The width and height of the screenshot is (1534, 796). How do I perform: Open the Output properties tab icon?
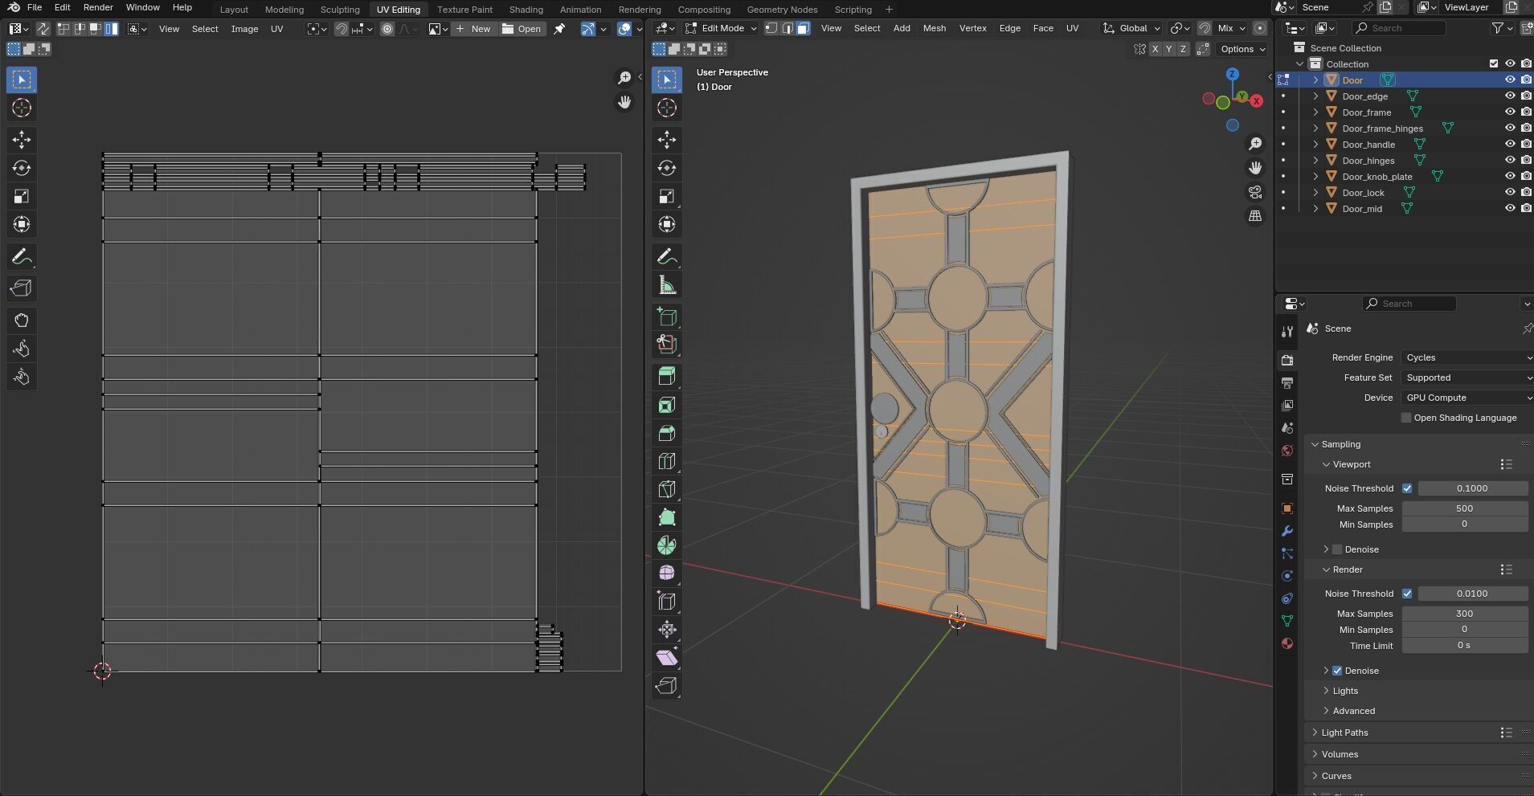(1287, 383)
